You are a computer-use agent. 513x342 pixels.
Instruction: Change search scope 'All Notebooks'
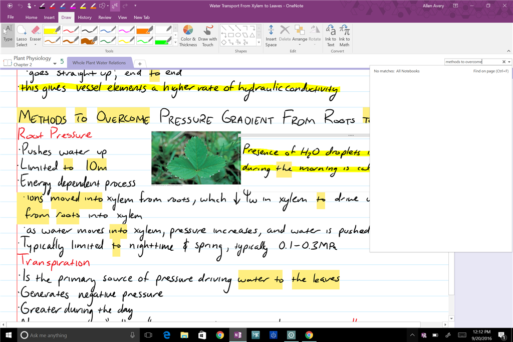coord(408,71)
